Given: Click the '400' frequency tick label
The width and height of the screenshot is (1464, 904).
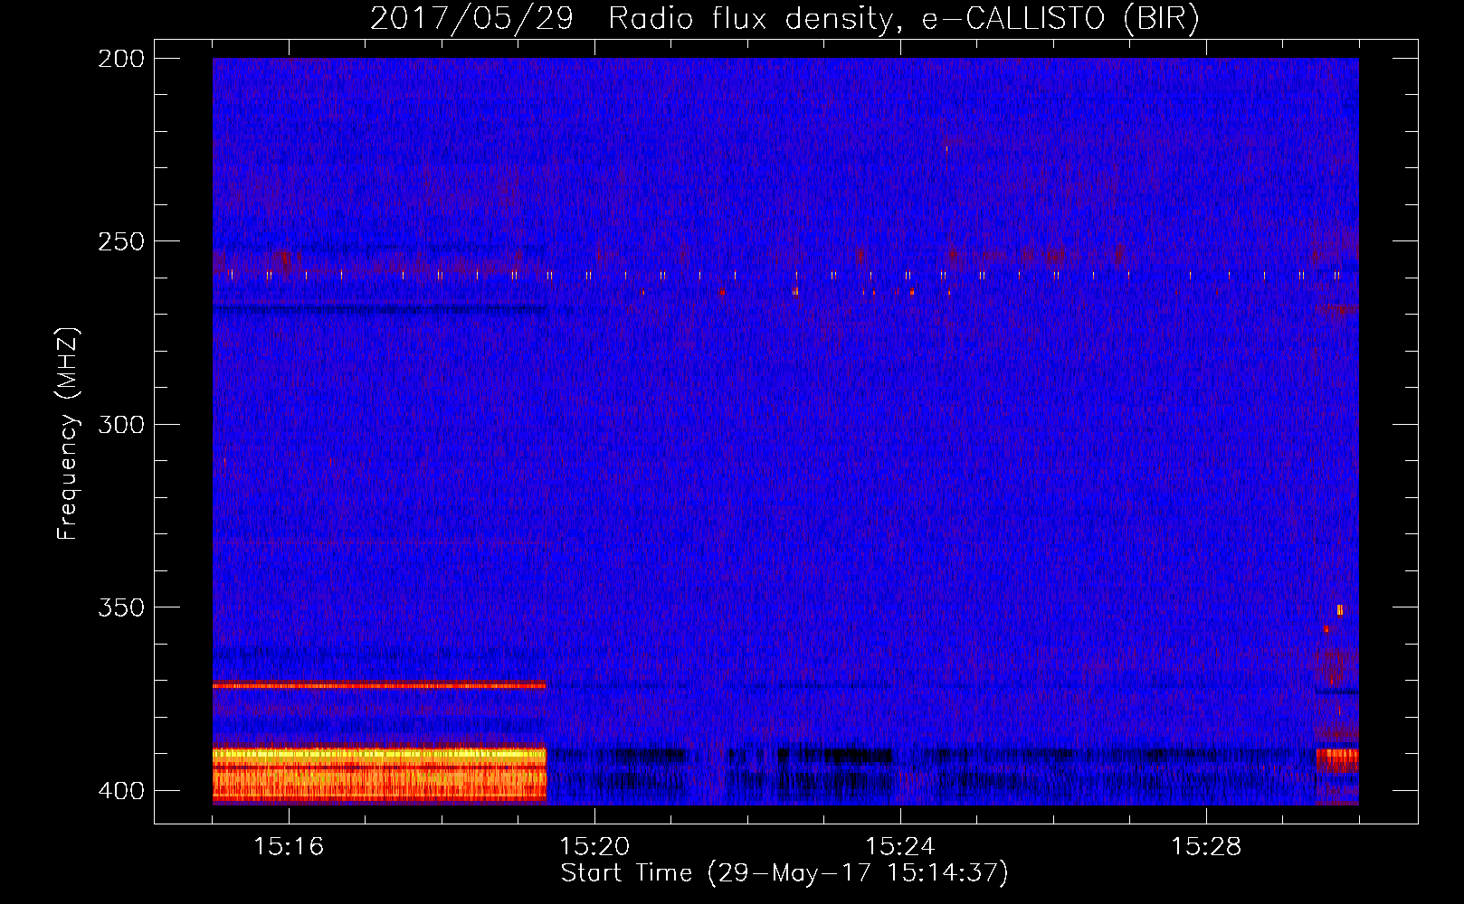Looking at the screenshot, I should point(121,791).
